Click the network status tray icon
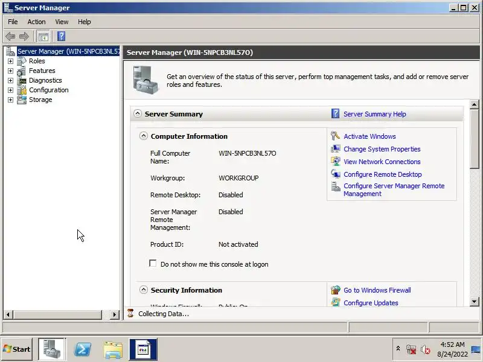 pos(411,349)
